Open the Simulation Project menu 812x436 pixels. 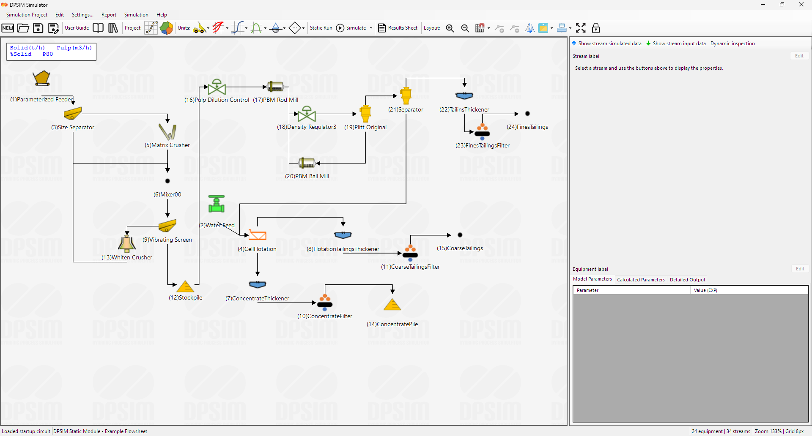click(27, 15)
